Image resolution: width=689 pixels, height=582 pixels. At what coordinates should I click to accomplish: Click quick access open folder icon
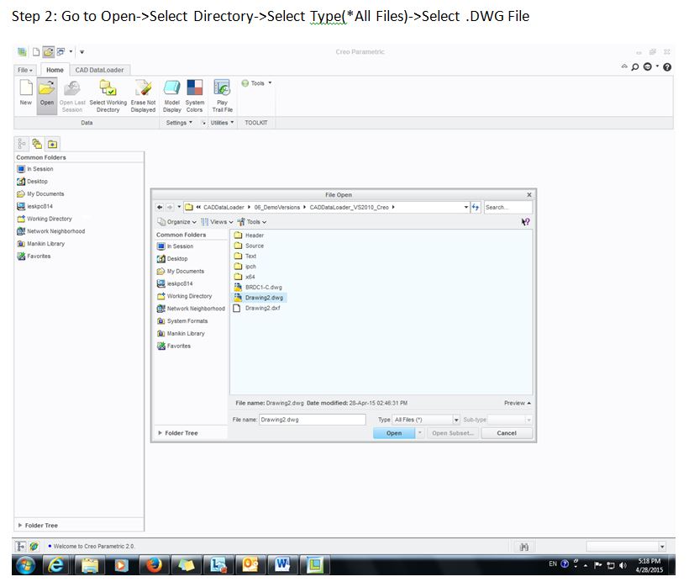pos(49,52)
